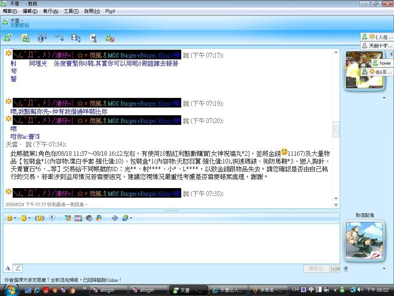Send a nudge to the contact
This screenshot has width=394, height=296.
click(x=39, y=218)
